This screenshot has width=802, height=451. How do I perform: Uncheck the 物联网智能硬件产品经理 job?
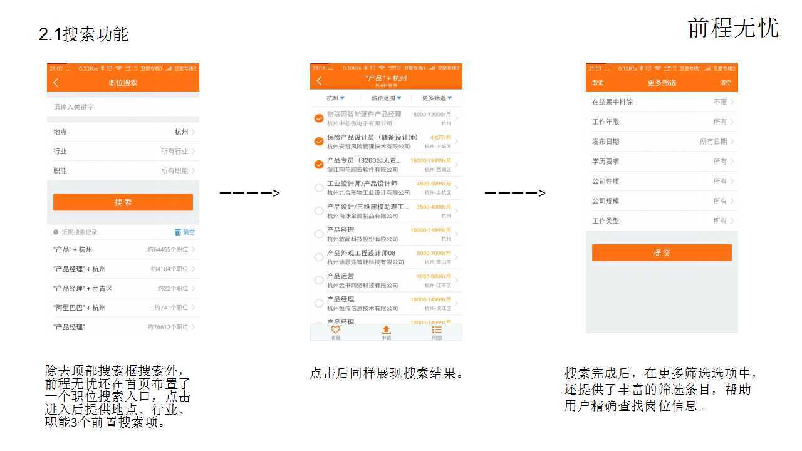click(x=319, y=118)
